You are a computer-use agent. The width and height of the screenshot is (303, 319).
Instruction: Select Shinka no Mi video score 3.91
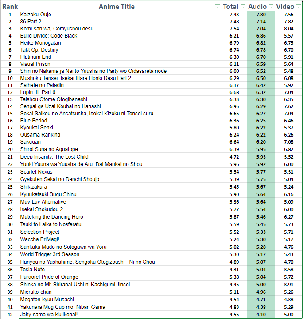(288, 285)
